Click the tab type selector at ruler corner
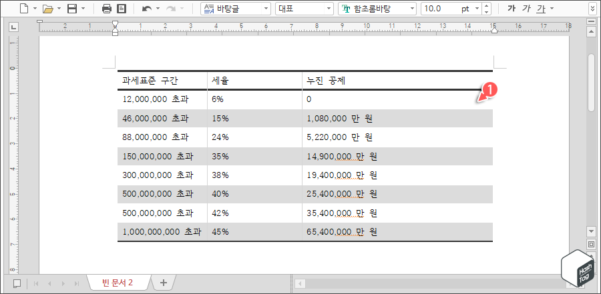This screenshot has width=601, height=294. point(14,27)
